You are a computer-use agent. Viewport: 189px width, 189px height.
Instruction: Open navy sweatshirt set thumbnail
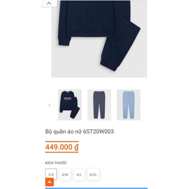70,105
